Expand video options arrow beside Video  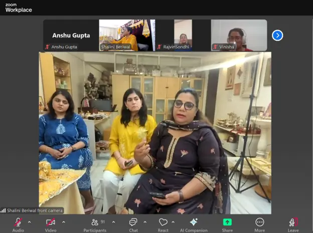click(62, 222)
